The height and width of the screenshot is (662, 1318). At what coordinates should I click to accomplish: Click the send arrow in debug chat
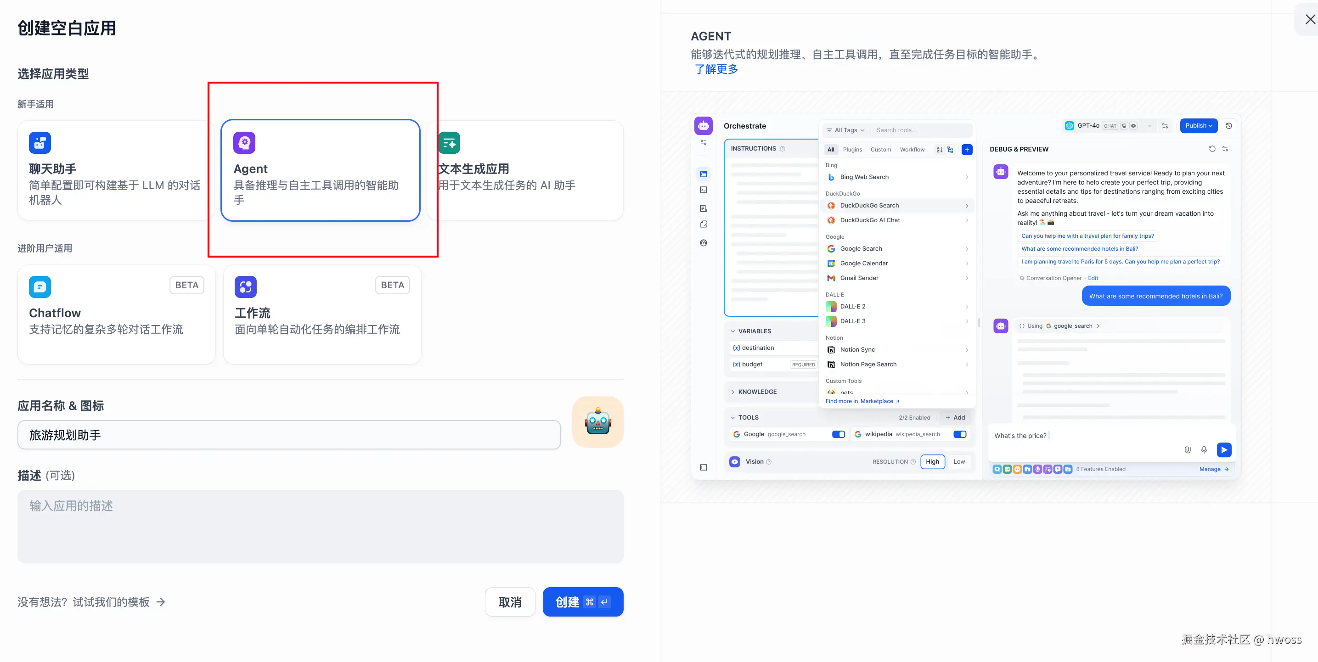(1223, 450)
